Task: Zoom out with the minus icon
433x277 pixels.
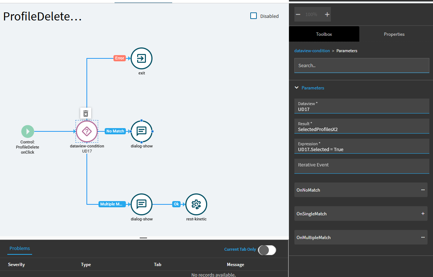Action: coord(298,14)
